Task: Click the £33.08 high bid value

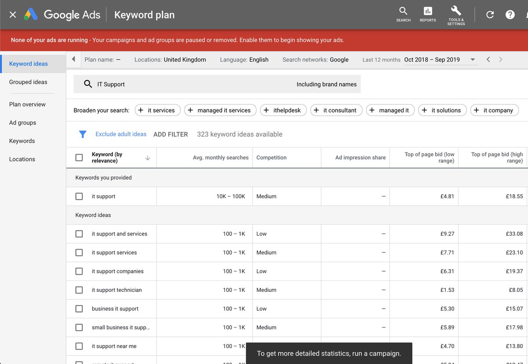Action: (514, 234)
